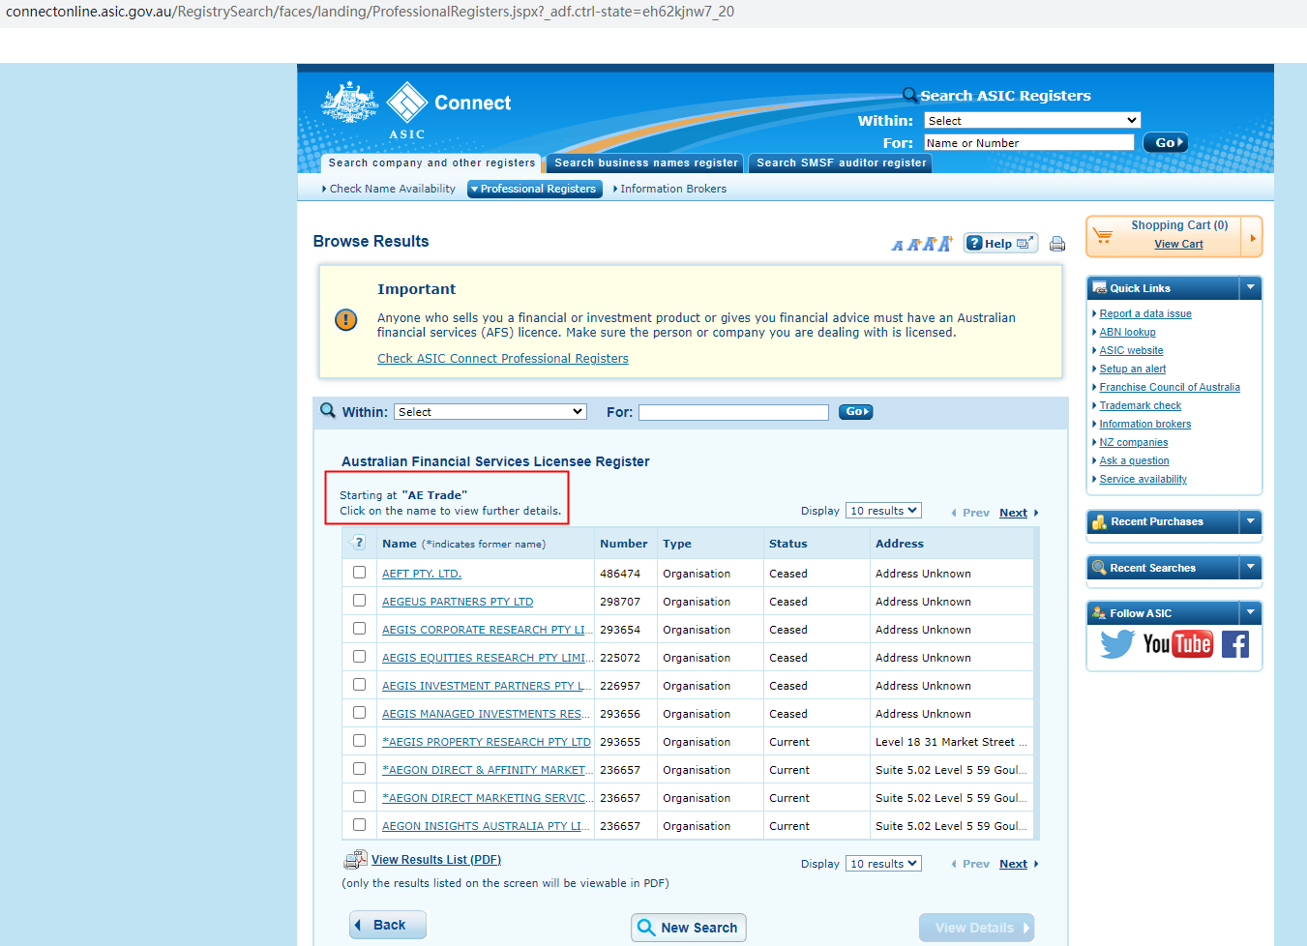1307x946 pixels.
Task: Click the shopping cart icon
Action: (x=1104, y=235)
